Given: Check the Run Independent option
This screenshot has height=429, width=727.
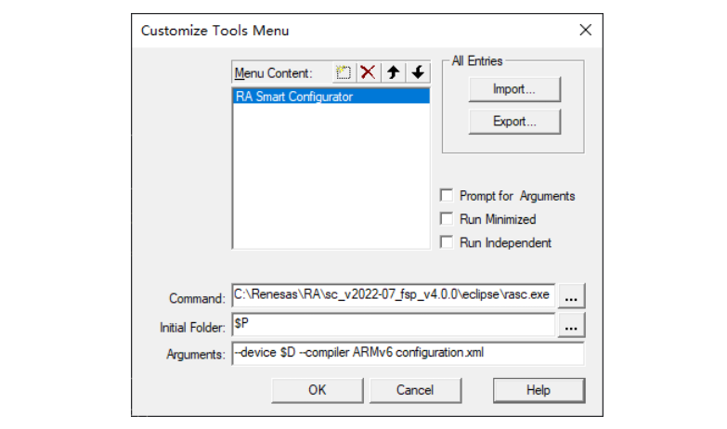Looking at the screenshot, I should [x=448, y=242].
